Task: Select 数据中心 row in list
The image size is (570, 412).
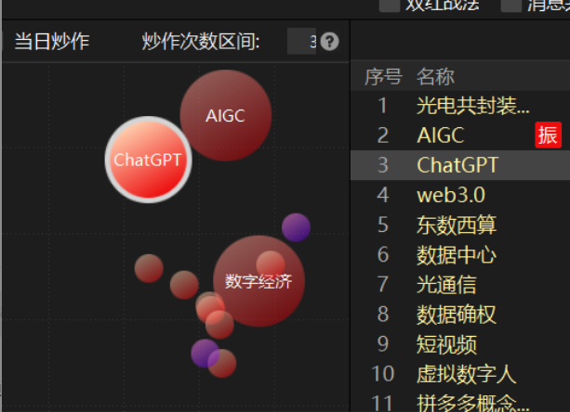Action: pyautogui.click(x=460, y=254)
